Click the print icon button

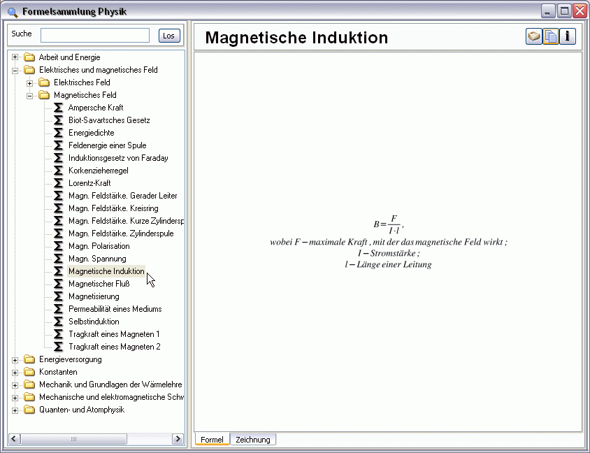[534, 36]
